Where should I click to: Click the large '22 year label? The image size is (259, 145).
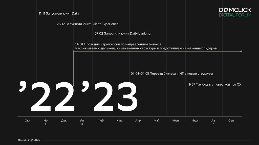(x=47, y=96)
